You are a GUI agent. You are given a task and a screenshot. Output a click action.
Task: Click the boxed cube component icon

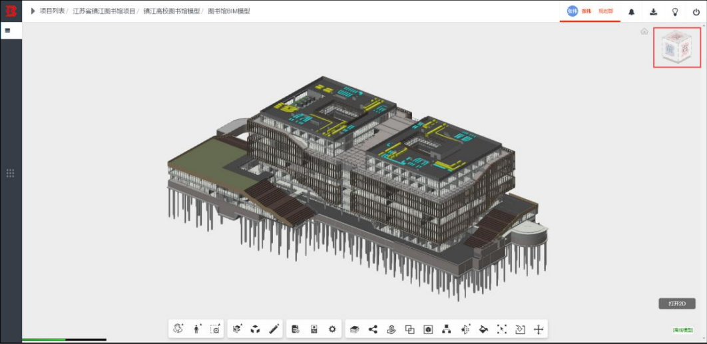point(428,329)
